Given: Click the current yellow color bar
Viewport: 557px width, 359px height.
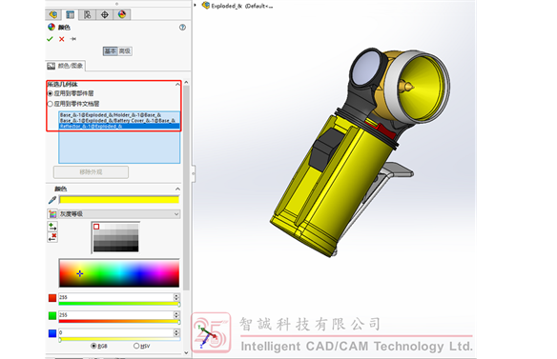Looking at the screenshot, I should pyautogui.click(x=119, y=200).
